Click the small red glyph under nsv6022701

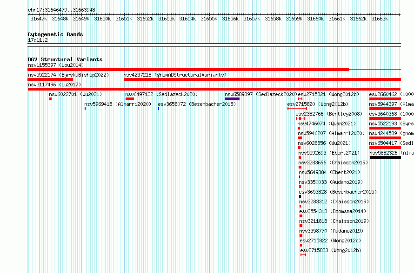point(50,99)
